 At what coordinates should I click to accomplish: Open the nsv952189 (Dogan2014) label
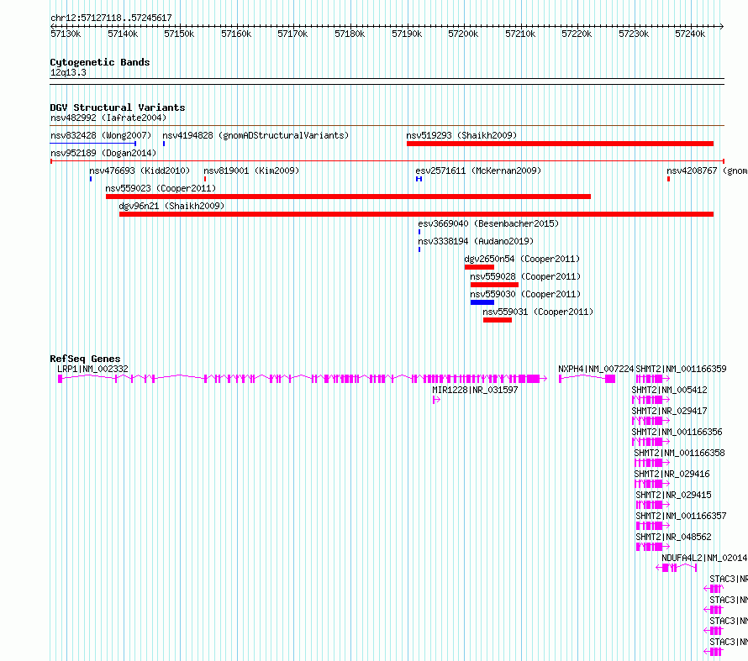103,153
